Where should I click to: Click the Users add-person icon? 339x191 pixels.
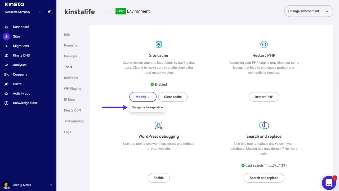pos(6,84)
